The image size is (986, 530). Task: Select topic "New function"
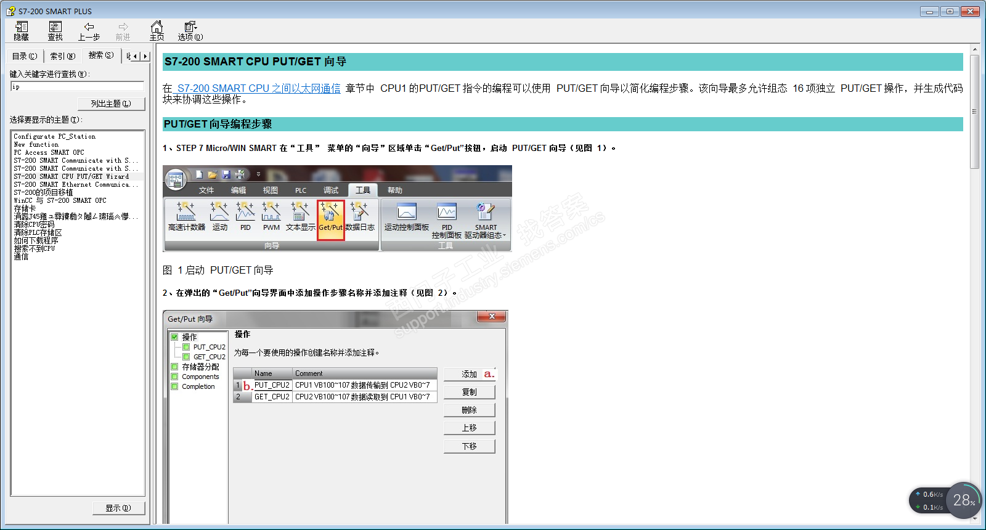(x=36, y=144)
